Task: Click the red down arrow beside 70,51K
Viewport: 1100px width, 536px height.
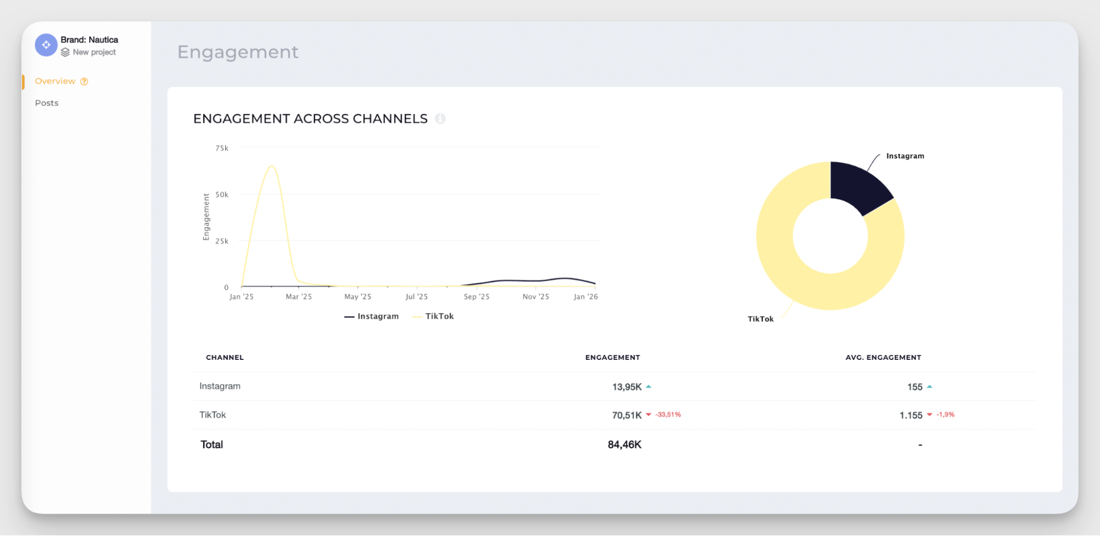Action: [x=648, y=414]
